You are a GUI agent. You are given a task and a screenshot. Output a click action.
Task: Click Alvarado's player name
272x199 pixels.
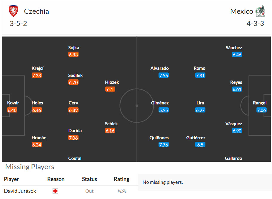(160, 68)
